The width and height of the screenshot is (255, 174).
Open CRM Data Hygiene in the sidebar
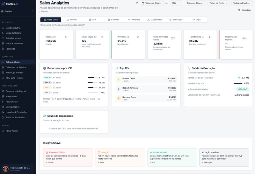tap(17, 78)
